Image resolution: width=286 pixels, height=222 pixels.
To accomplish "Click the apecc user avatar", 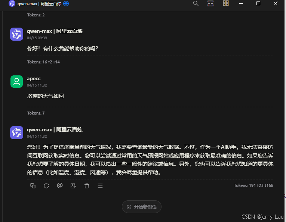I will pyautogui.click(x=16, y=81).
